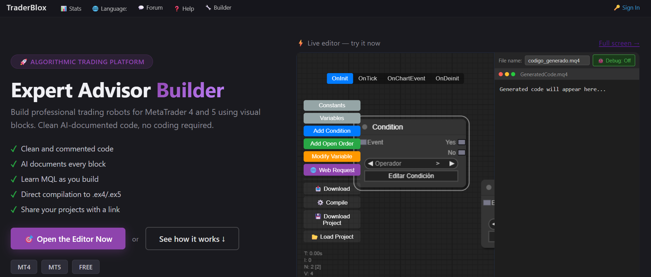Click the lightning bolt Live editor icon
The image size is (651, 277).
301,43
